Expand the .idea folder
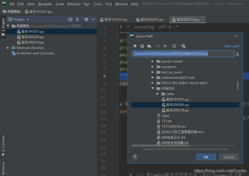 pyautogui.click(x=158, y=94)
